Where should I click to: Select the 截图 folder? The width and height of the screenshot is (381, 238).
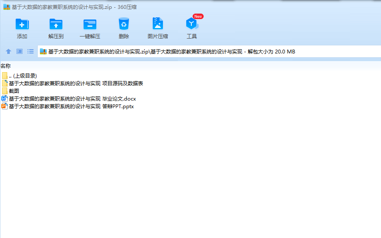click(x=10, y=91)
